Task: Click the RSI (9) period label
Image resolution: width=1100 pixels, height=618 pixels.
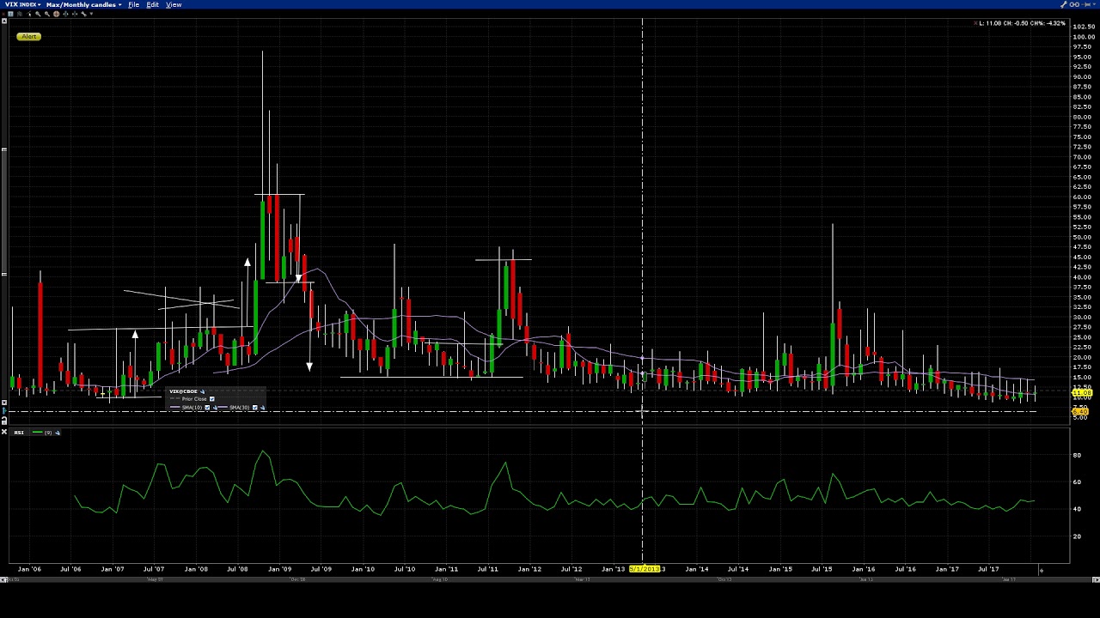Action: (x=48, y=433)
